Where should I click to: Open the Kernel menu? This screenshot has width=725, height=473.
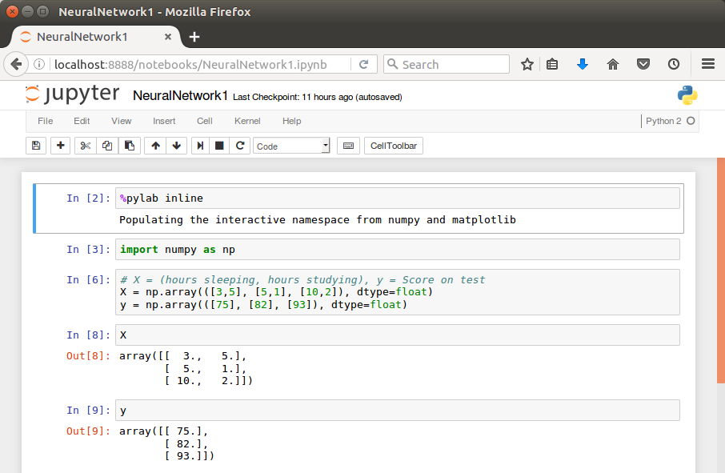coord(247,121)
